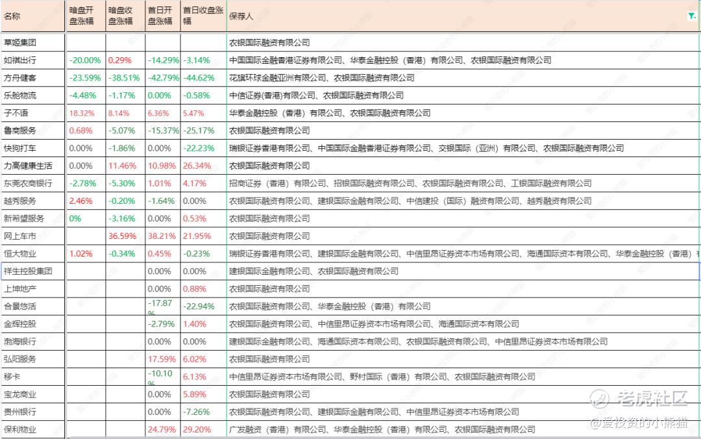Click the 方舟健客 name cell
This screenshot has height=439, width=701.
click(x=33, y=78)
